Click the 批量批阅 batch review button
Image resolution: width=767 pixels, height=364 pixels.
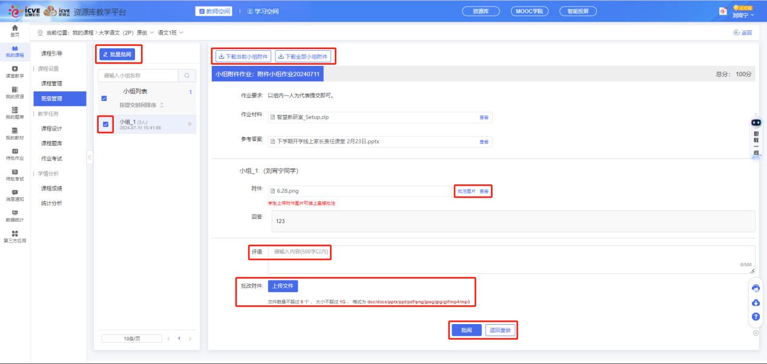117,54
